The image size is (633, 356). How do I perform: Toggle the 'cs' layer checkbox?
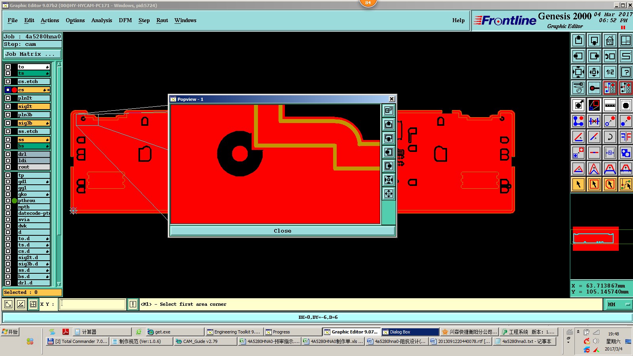(x=8, y=90)
